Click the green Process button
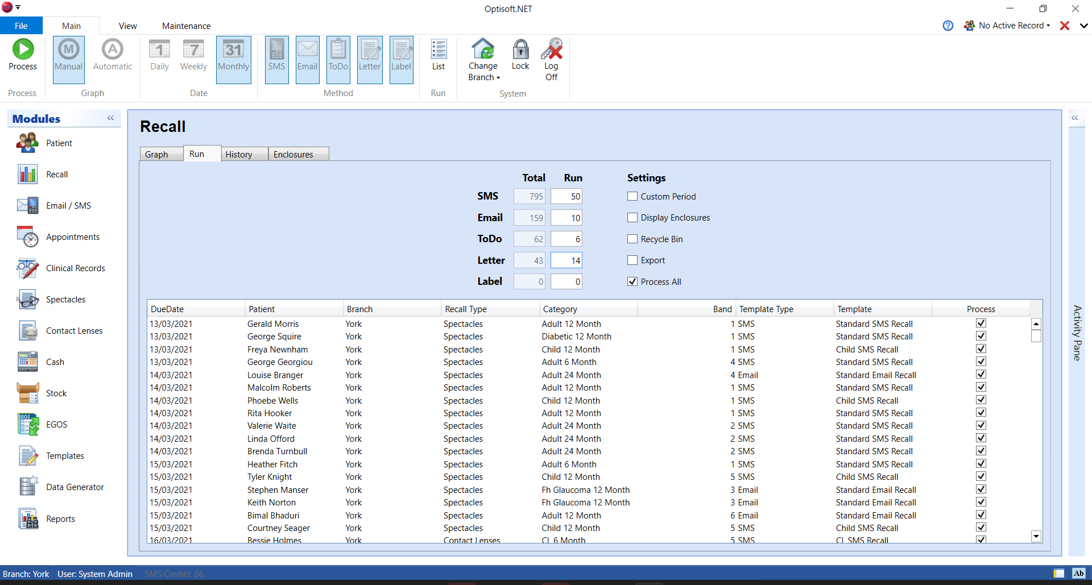The image size is (1092, 585). (23, 55)
